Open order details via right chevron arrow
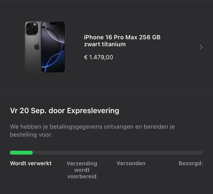 coord(201,47)
